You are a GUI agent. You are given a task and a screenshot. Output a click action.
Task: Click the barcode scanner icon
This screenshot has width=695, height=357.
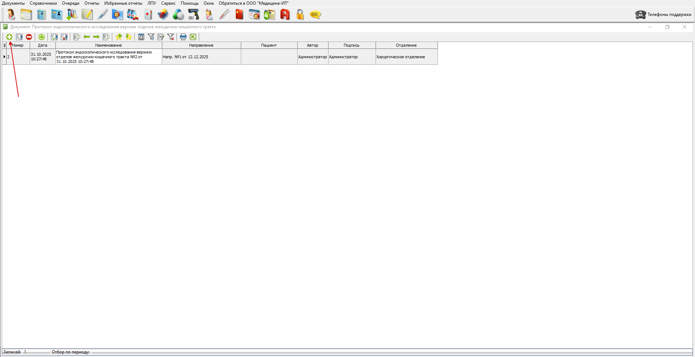click(x=193, y=15)
